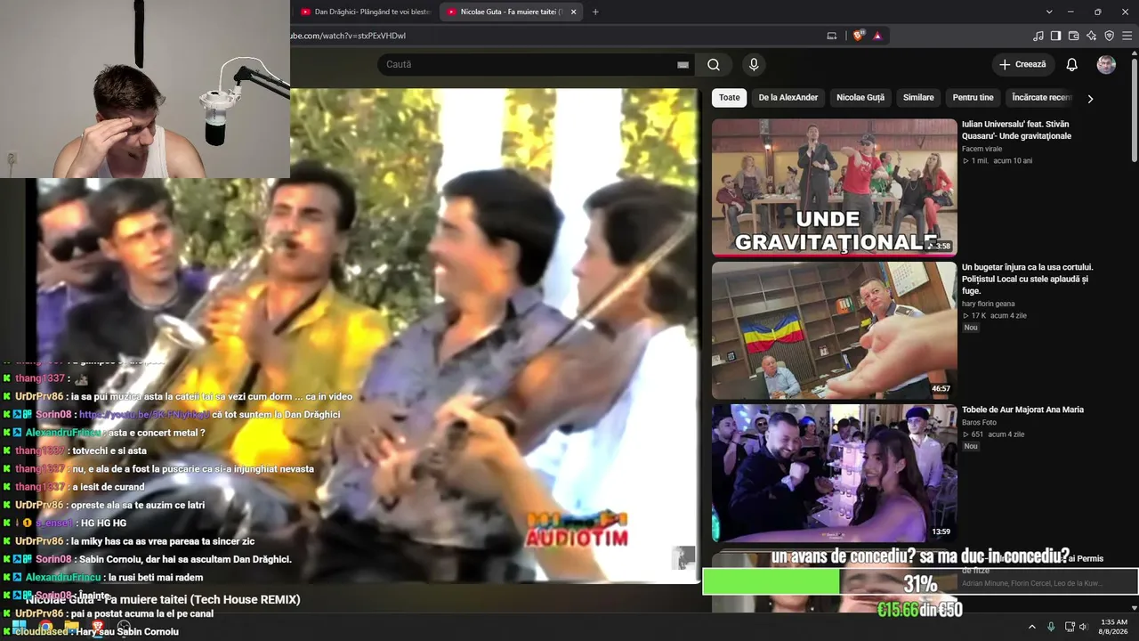Open the Unde Gravitaționale video thumbnail

coord(835,188)
